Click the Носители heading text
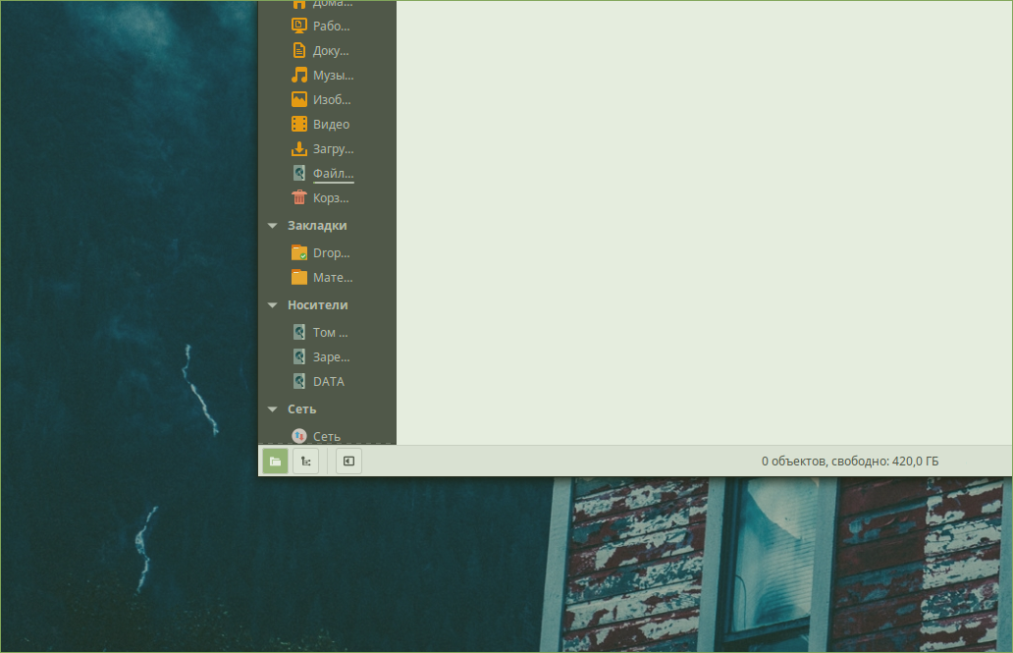The width and height of the screenshot is (1013, 653). pyautogui.click(x=318, y=305)
